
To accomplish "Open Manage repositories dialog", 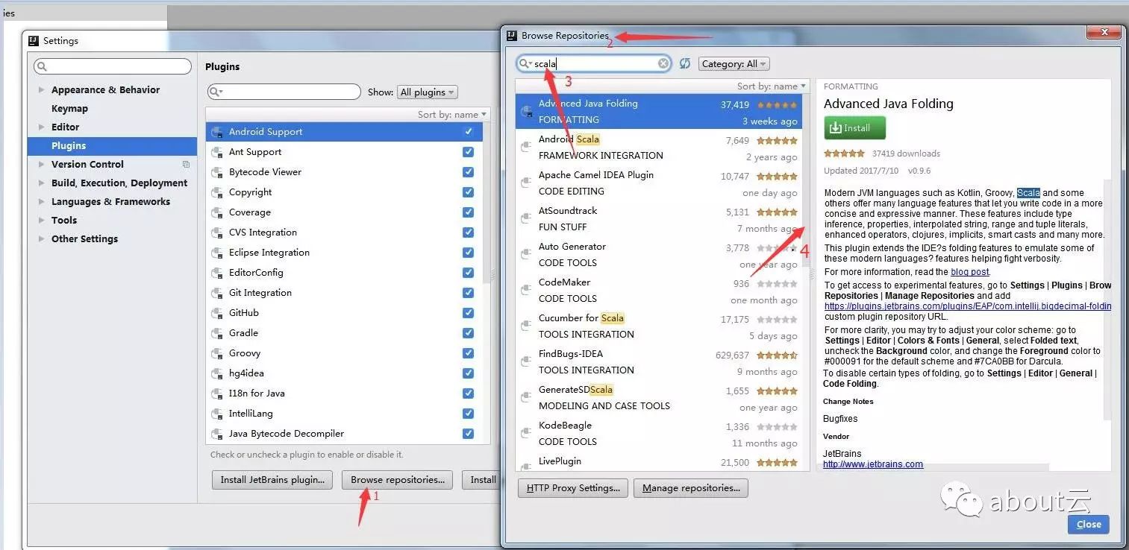I will click(x=691, y=488).
